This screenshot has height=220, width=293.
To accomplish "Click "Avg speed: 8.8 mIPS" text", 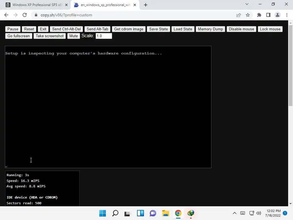I will coord(26,186).
